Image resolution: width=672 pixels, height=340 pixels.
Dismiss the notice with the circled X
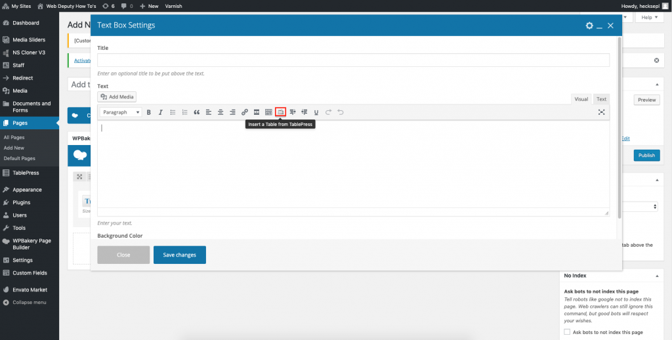(656, 60)
